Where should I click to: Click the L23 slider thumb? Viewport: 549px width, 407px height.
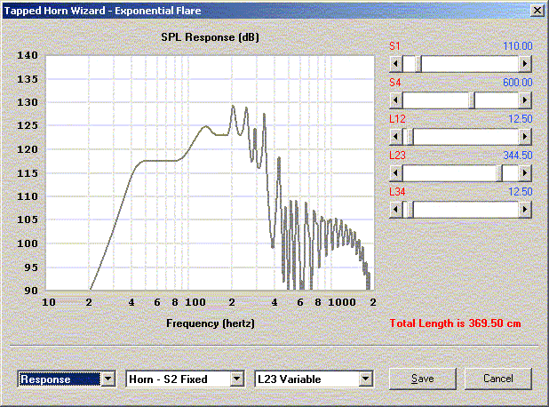tap(499, 173)
